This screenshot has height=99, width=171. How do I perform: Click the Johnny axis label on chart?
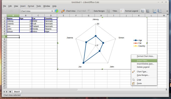coord(96,19)
